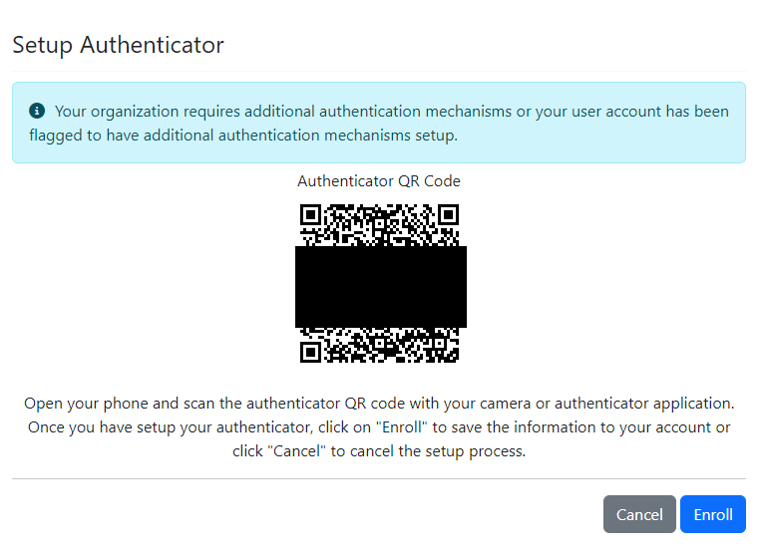Click the top-left finder square of the QR code

tap(310, 214)
